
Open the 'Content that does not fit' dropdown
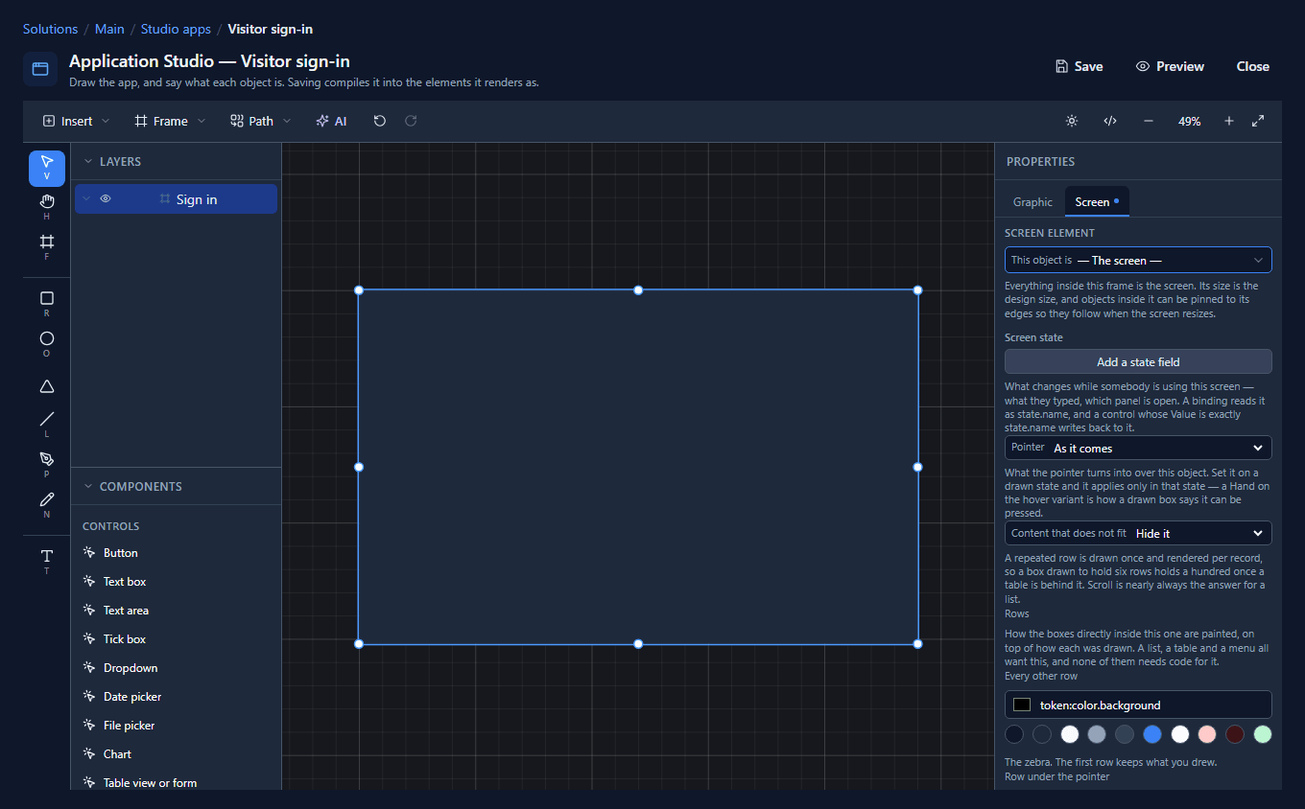pyautogui.click(x=1138, y=533)
